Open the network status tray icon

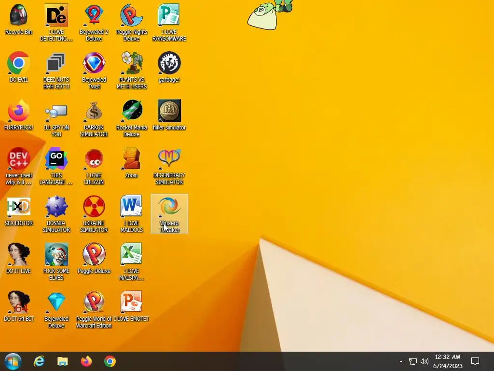click(x=413, y=361)
